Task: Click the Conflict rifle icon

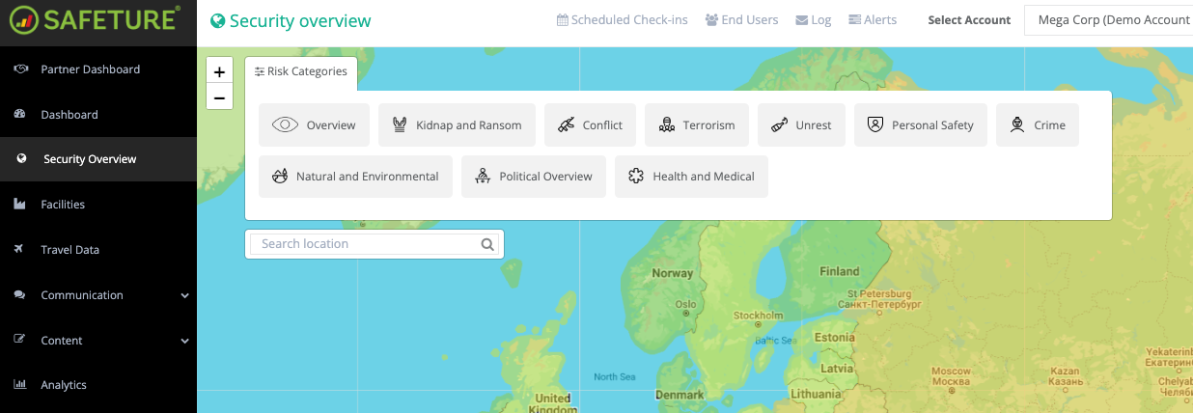Action: click(x=566, y=125)
